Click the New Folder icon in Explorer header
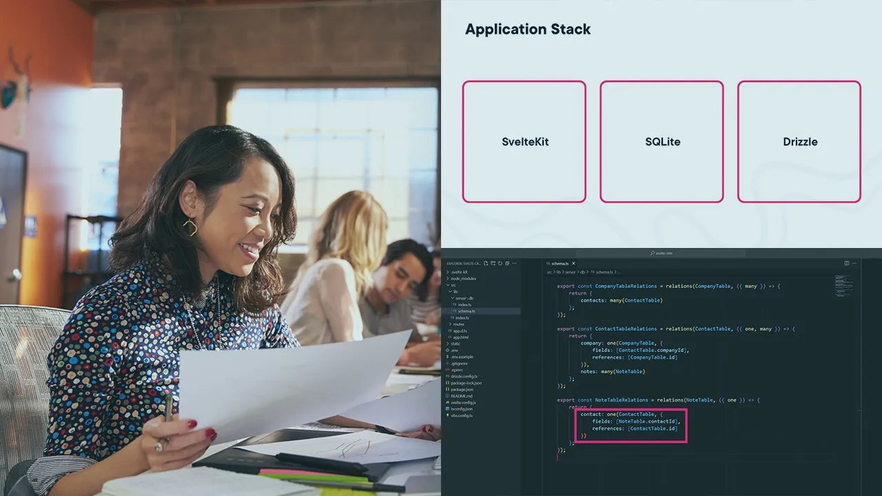 (x=493, y=263)
